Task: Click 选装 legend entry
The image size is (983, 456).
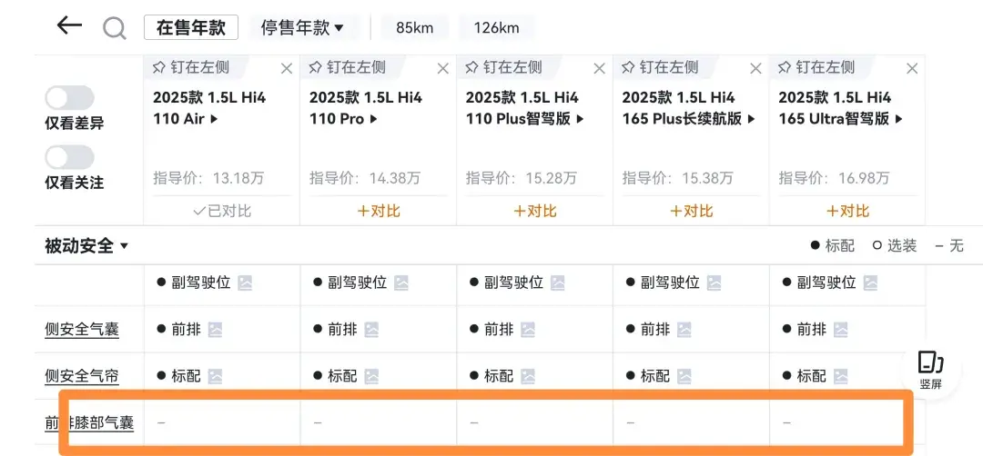Action: pos(895,246)
